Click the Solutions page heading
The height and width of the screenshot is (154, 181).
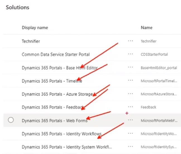tap(18, 7)
